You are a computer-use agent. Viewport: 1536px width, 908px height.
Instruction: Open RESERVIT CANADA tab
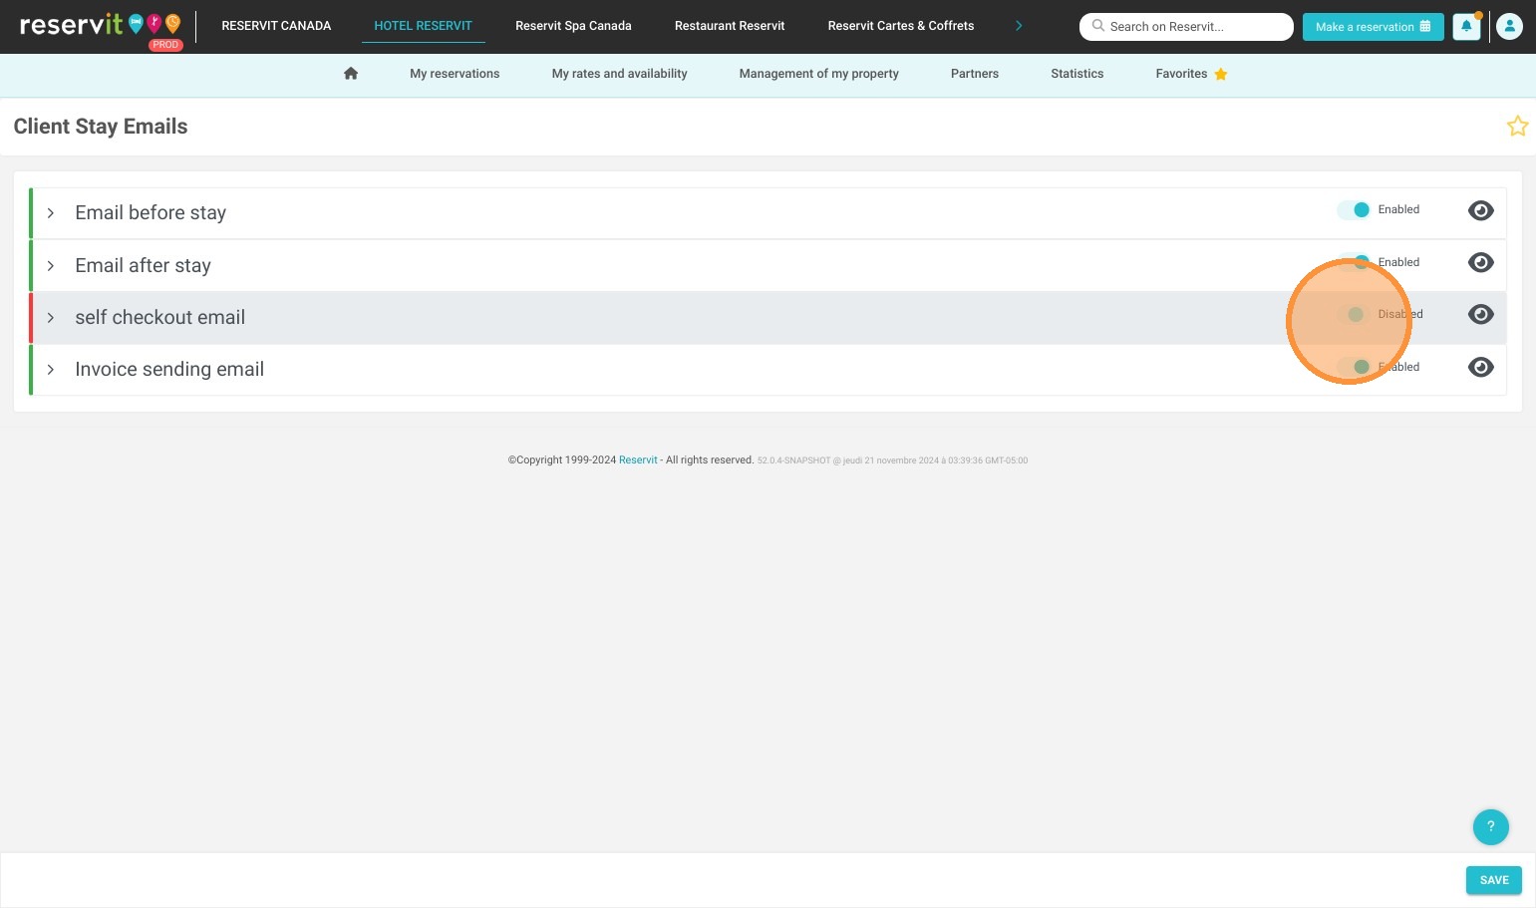point(276,26)
